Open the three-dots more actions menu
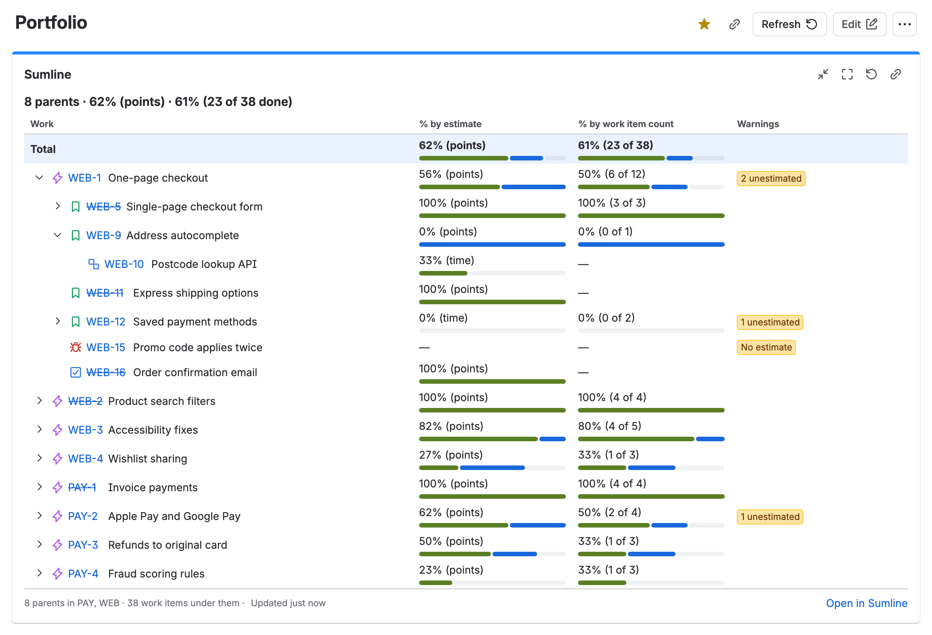 (904, 25)
